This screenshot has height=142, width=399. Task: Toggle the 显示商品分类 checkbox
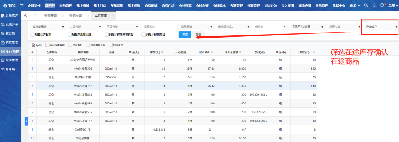88,45
